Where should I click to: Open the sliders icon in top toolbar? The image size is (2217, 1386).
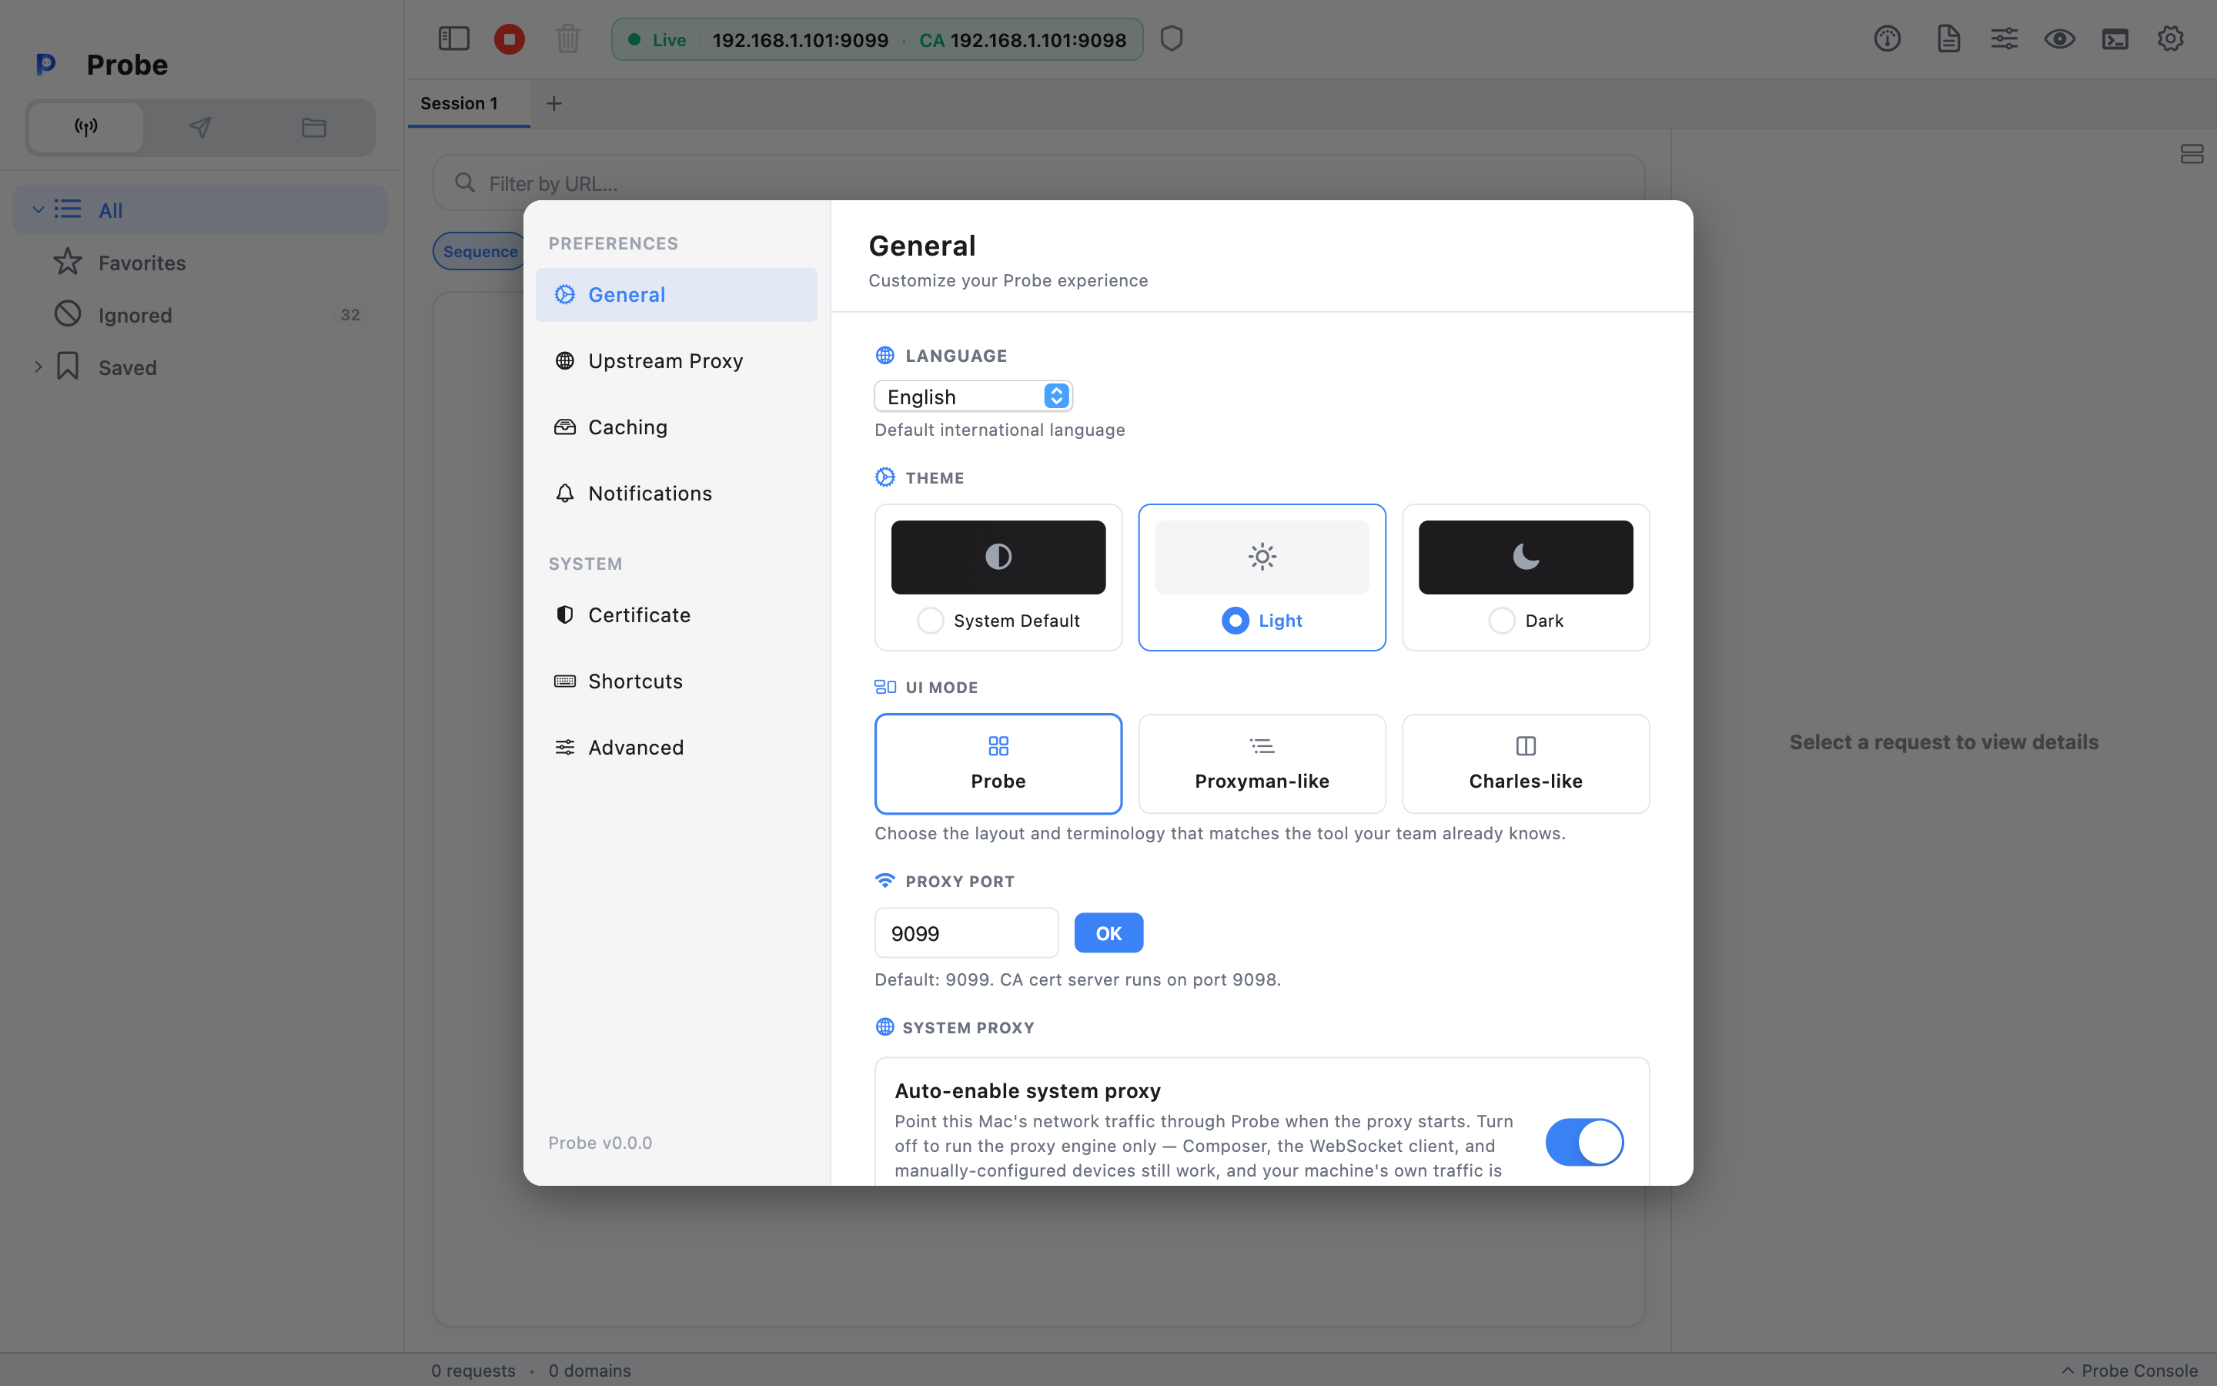pos(2005,38)
